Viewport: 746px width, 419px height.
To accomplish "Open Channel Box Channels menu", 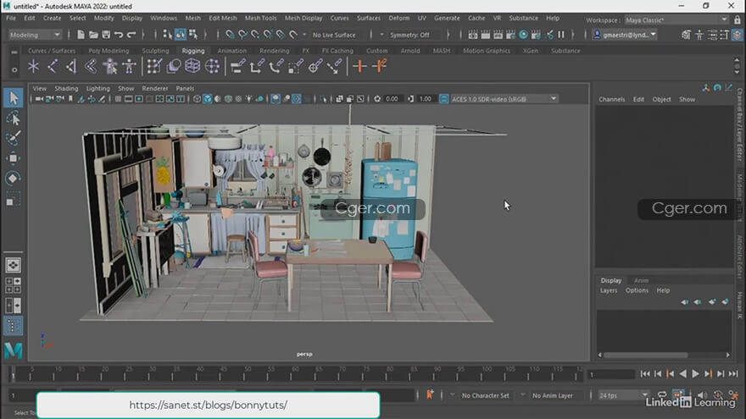I will (x=611, y=99).
